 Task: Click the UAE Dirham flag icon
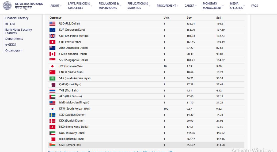coord(52,97)
